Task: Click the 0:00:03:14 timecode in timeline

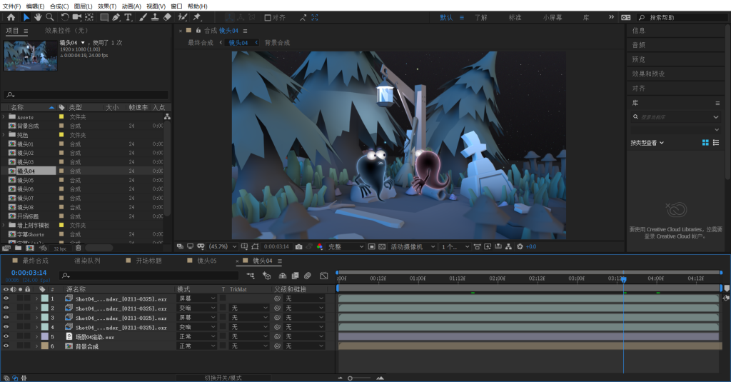Action: click(29, 272)
